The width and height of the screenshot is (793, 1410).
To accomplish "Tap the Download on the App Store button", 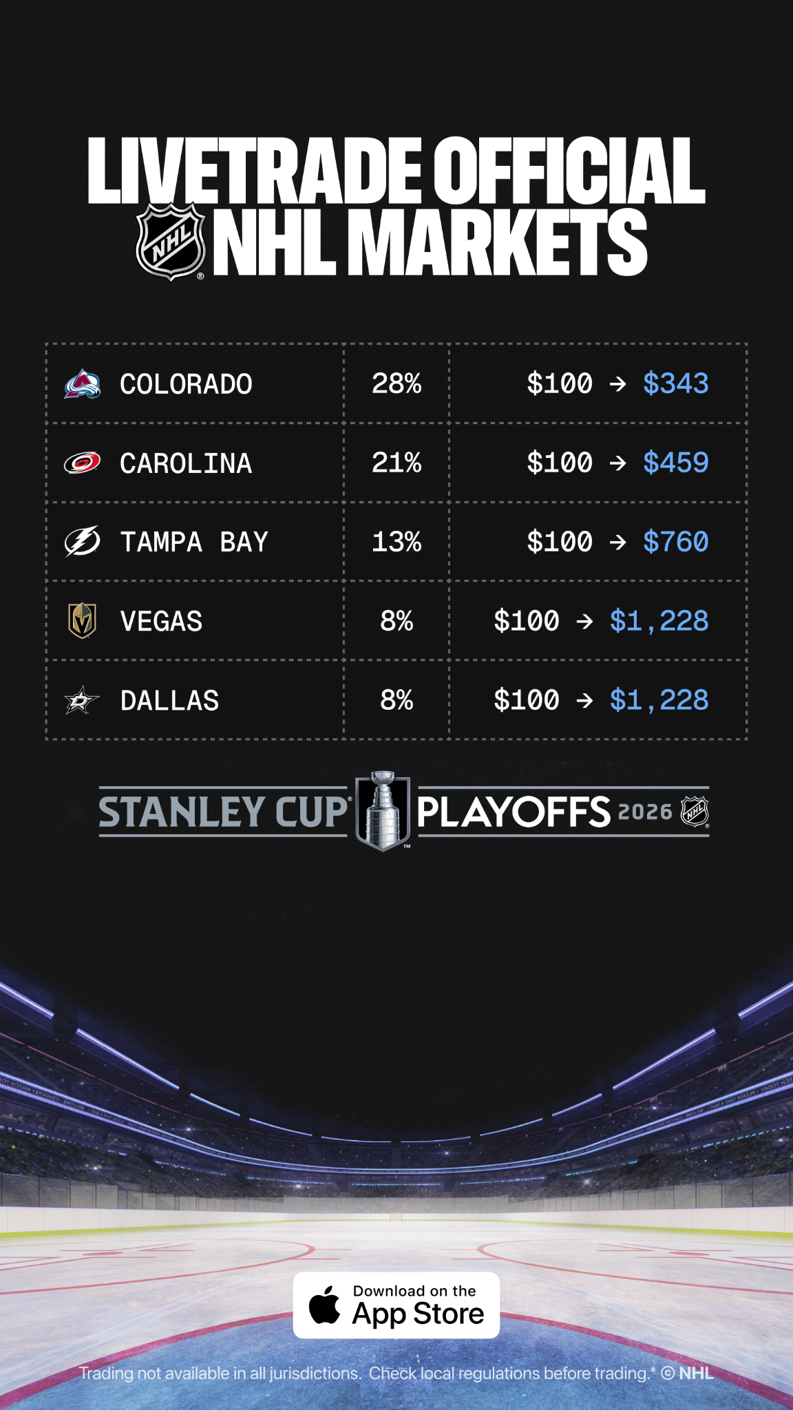I will pos(396,1305).
